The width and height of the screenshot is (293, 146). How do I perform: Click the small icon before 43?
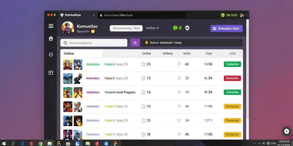tap(179, 64)
